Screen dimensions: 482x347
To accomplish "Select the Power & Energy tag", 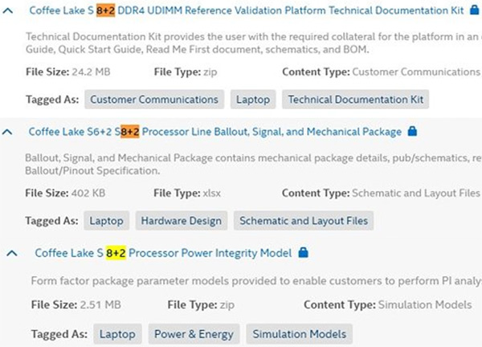I will tap(194, 334).
